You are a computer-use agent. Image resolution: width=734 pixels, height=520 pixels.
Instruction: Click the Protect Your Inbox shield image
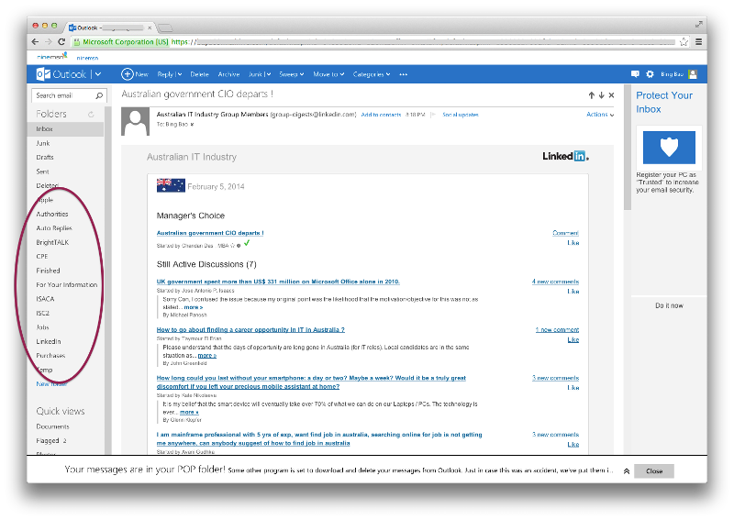[x=669, y=148]
